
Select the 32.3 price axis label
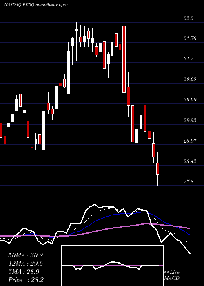[188, 18]
